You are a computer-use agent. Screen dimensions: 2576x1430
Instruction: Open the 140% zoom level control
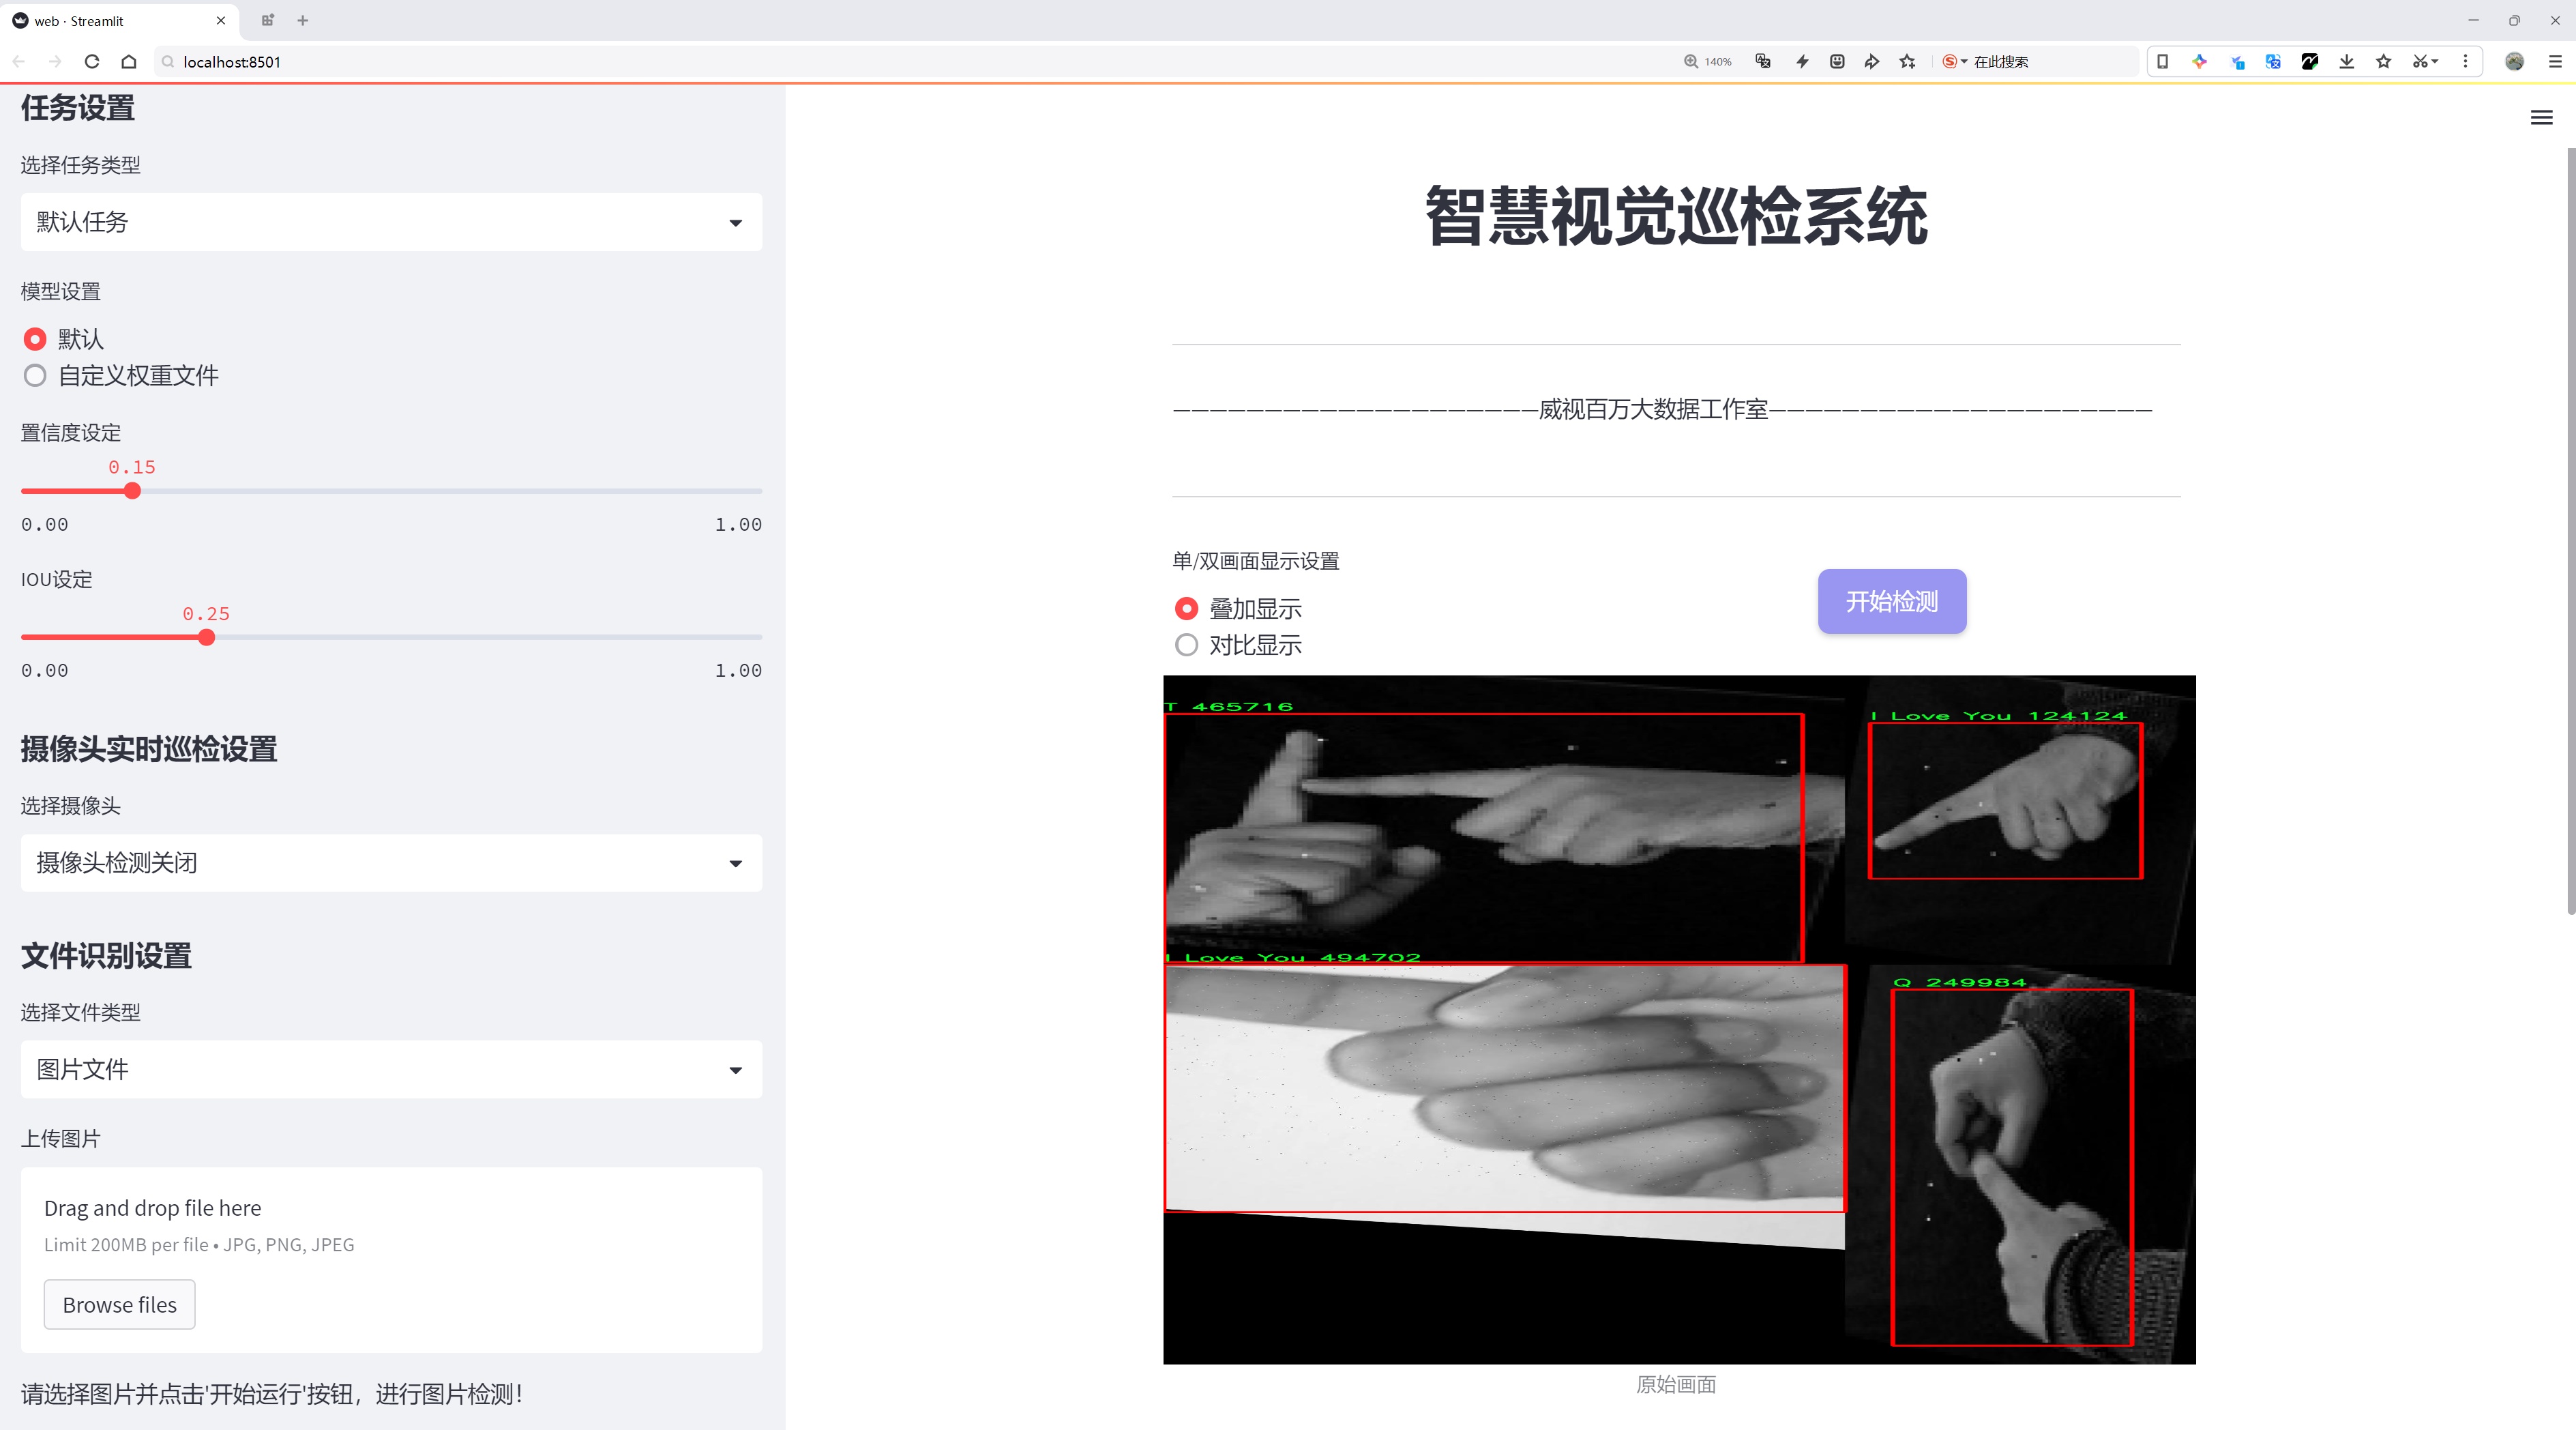tap(1707, 62)
